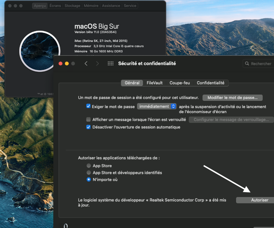Click Version bêta 11.0 (20A5354i) text
Viewport: 274px width, 228px height.
95,32
